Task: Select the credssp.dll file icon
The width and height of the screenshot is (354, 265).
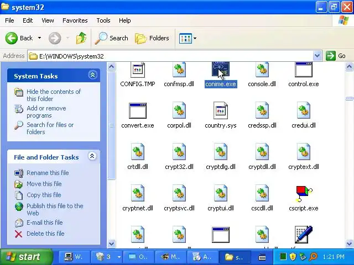Action: [262, 110]
